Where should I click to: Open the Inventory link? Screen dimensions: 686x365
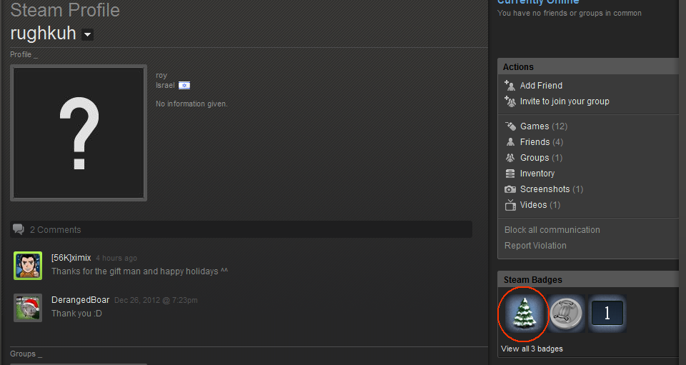(537, 174)
